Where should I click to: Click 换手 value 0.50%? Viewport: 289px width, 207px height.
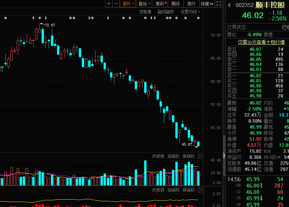pyautogui.click(x=255, y=121)
